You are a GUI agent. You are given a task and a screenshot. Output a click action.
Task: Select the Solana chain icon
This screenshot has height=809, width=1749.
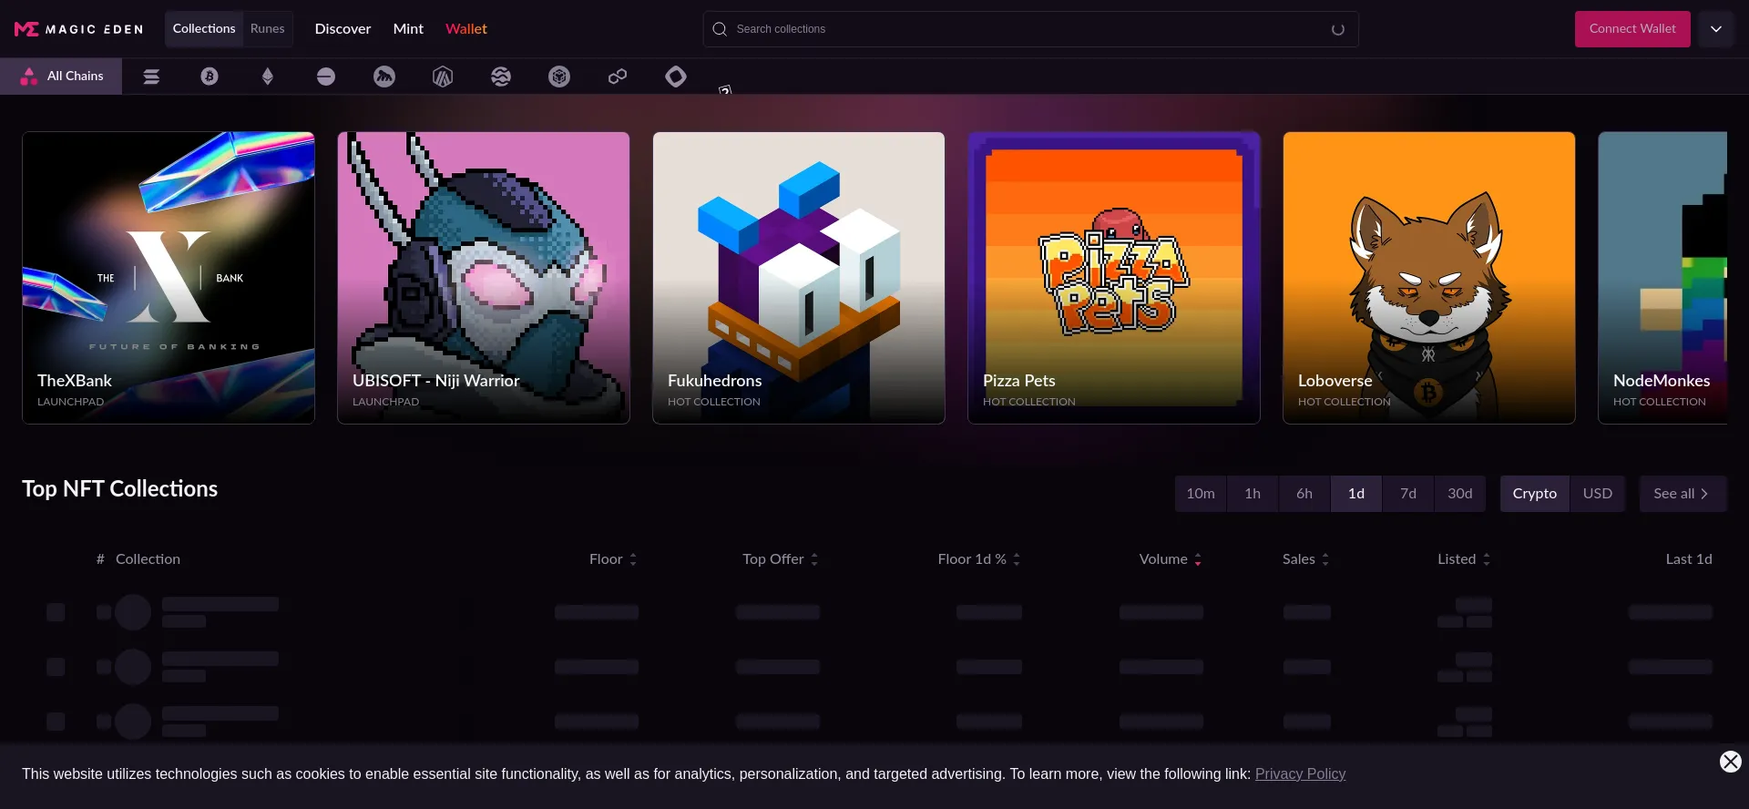[151, 77]
